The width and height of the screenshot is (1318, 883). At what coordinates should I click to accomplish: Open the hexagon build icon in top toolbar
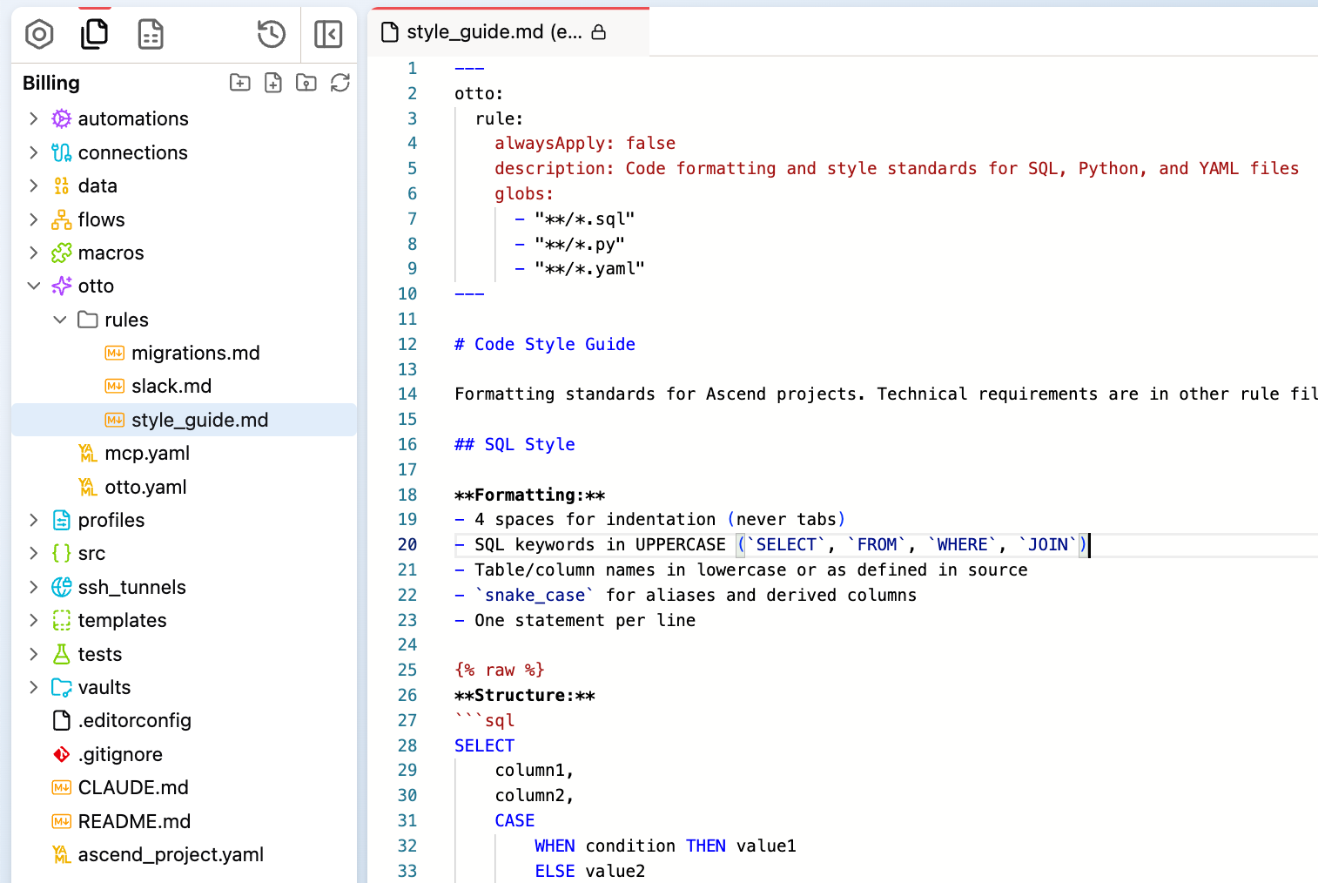39,35
